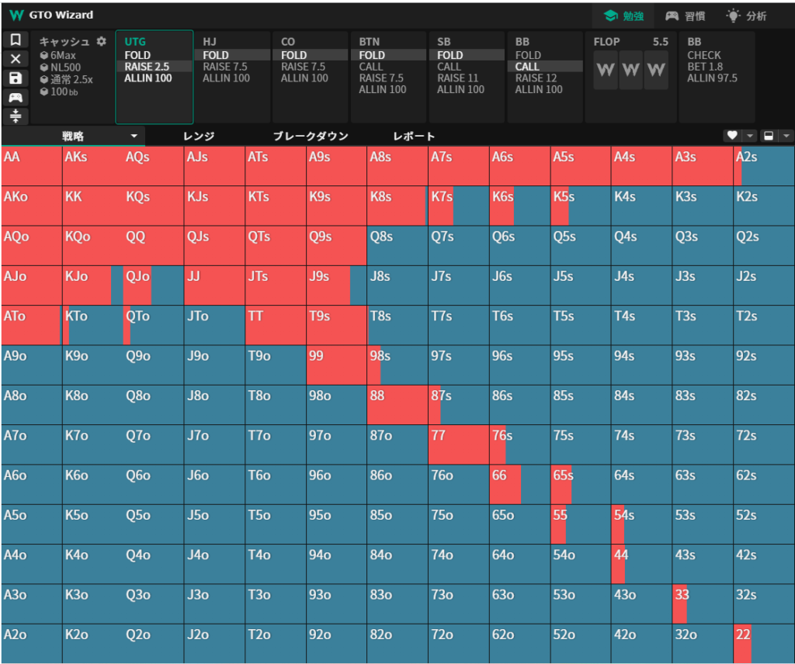Click the heart suit icon button
Viewport: 795px width, 664px height.
point(731,136)
